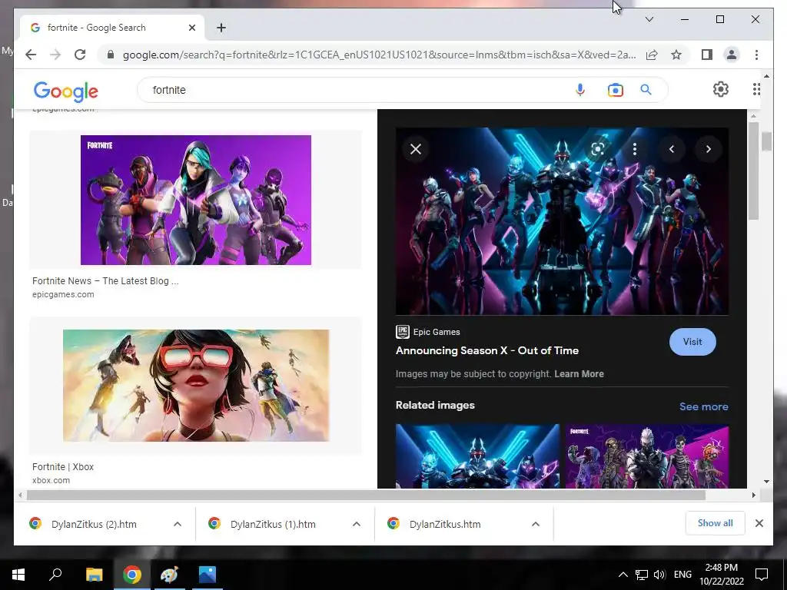
Task: Close the image preview panel
Action: point(416,149)
